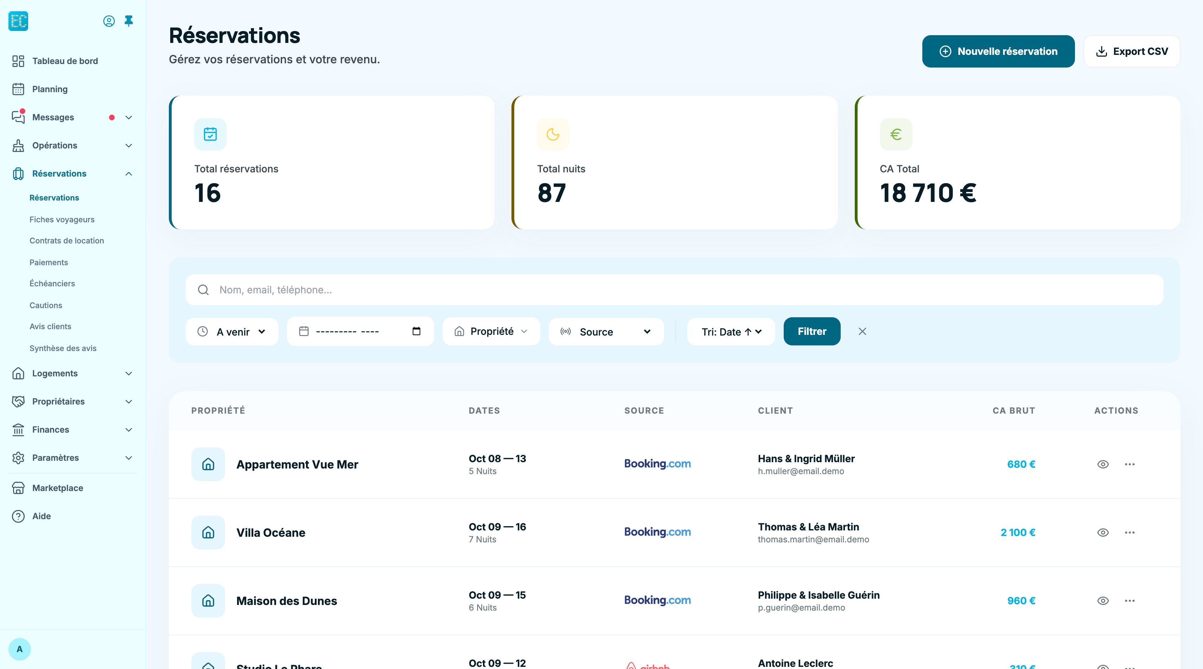Click the pin sidebar icon
The height and width of the screenshot is (669, 1203).
pyautogui.click(x=129, y=21)
